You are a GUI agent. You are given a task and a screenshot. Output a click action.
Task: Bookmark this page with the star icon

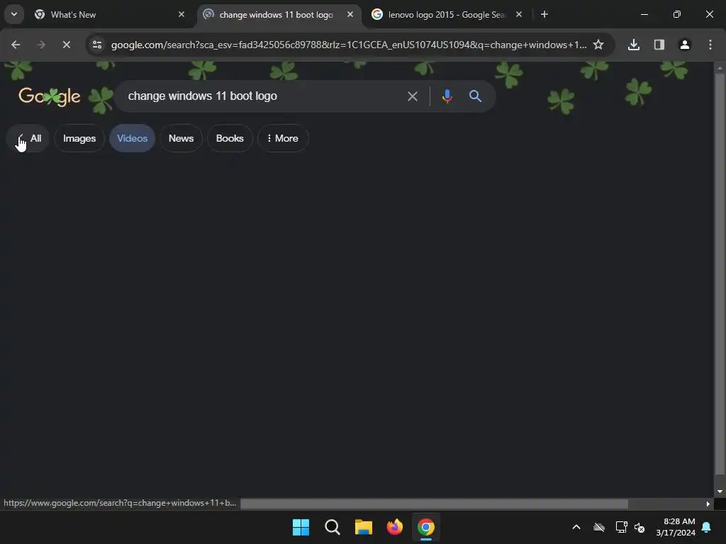598,45
